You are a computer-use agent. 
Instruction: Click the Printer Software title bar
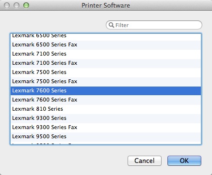pos(106,5)
